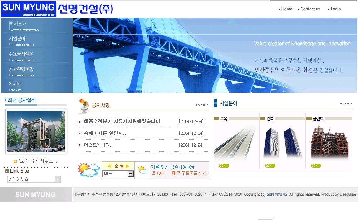
Task: Click the blue SUN MYUNG copyright link
Action: 277,194
